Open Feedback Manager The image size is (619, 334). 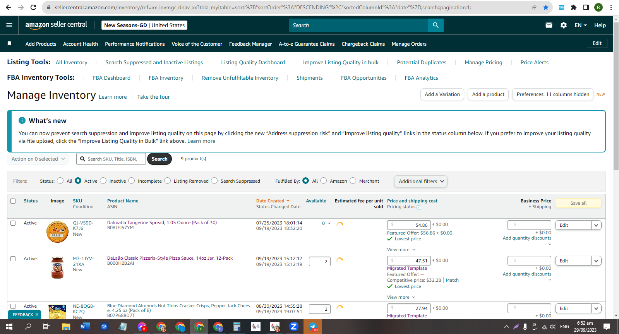250,44
